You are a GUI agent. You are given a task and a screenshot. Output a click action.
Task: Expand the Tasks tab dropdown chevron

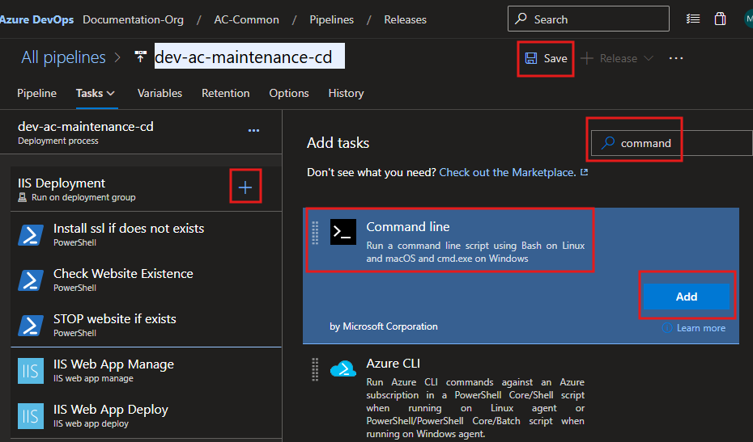coord(111,94)
